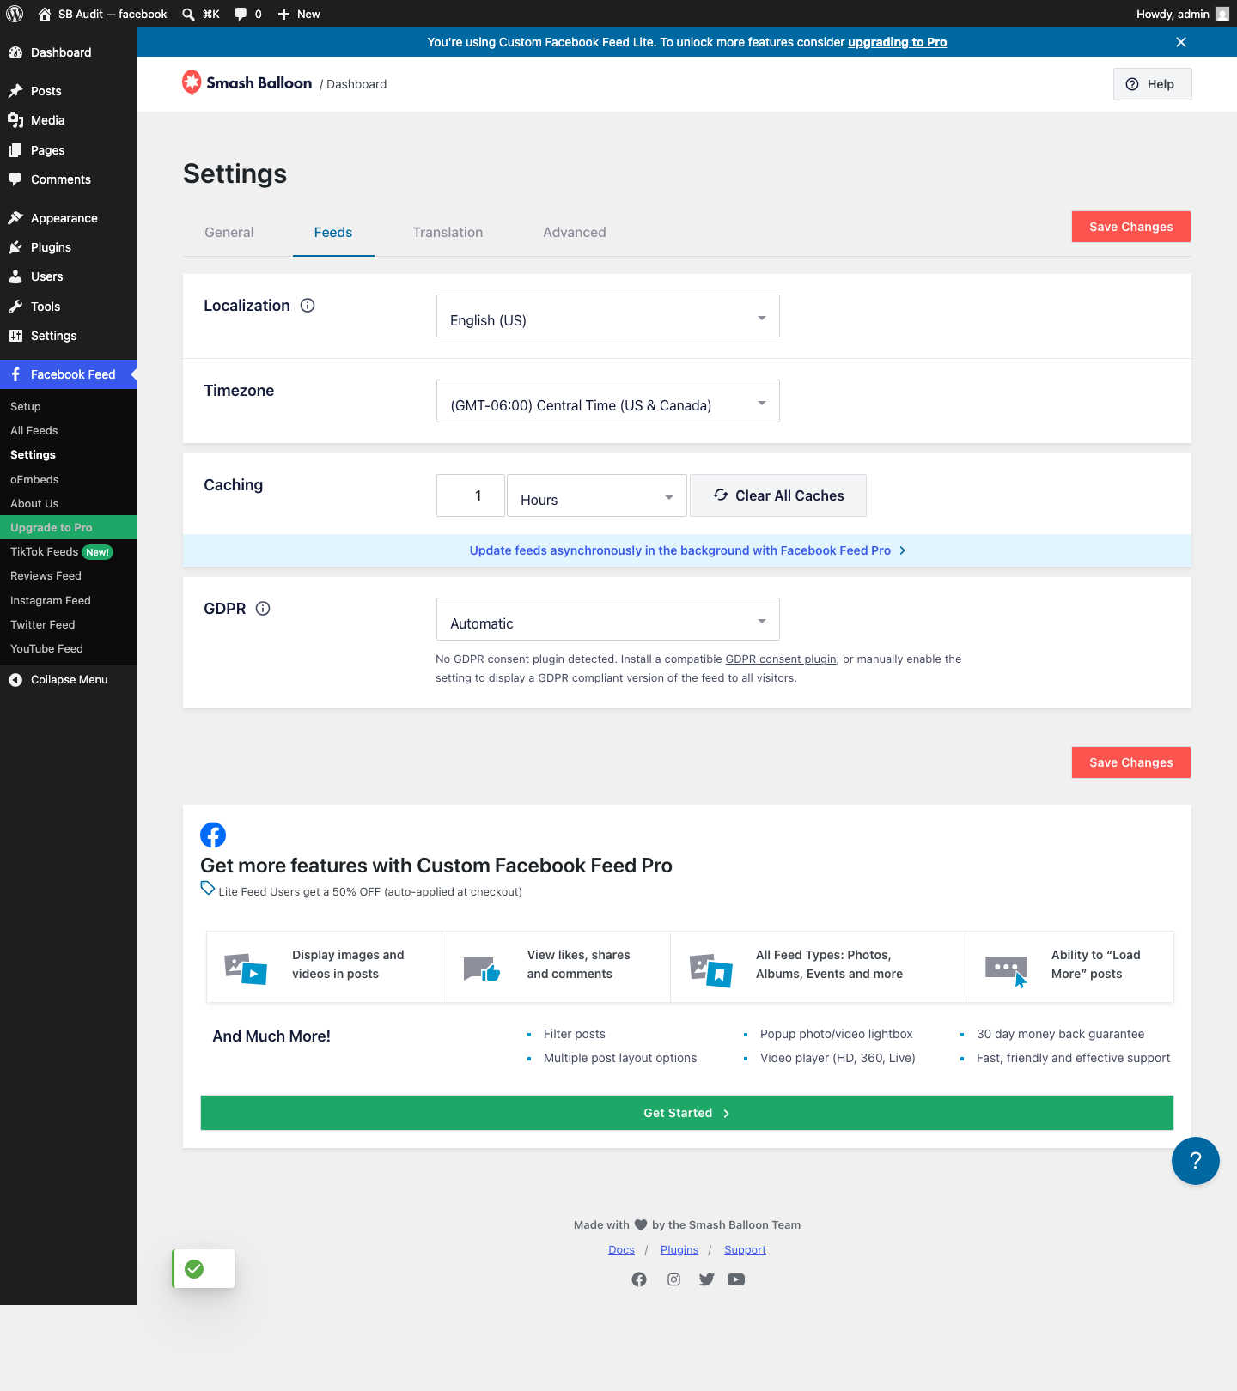The width and height of the screenshot is (1237, 1391).
Task: Open the admin avatar in the top bar
Action: (1222, 14)
